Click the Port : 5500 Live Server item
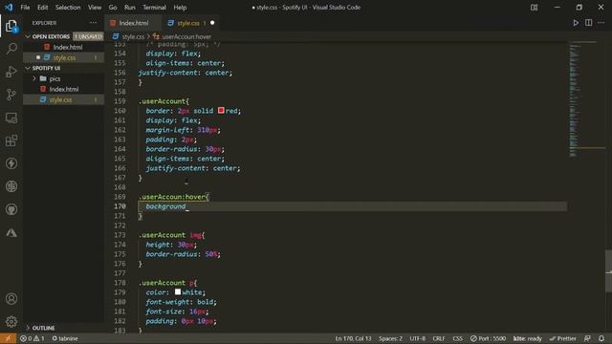This screenshot has height=344, width=612. (x=488, y=338)
